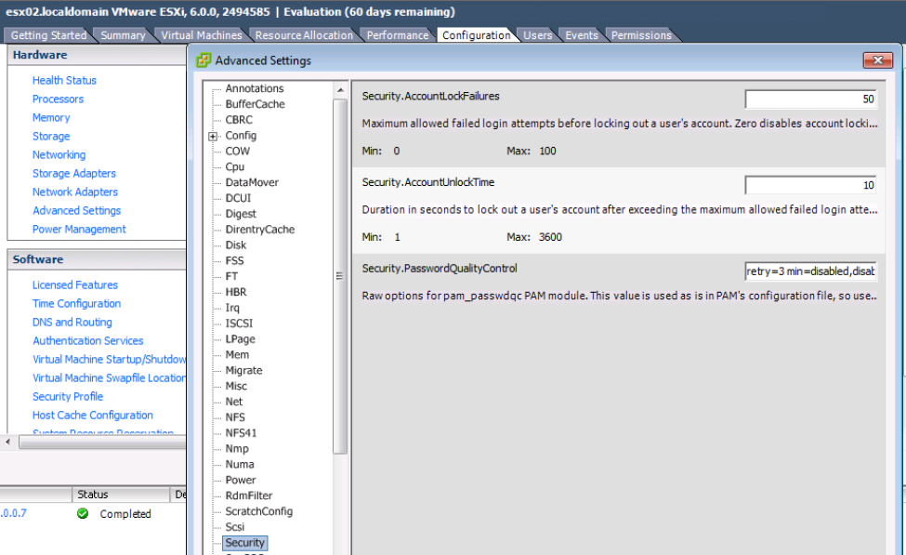Viewport: 906px width, 555px height.
Task: Open Networking settings in the Hardware panel
Action: 59,154
